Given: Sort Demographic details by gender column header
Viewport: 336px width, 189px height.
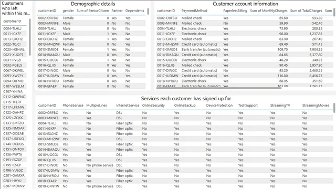Looking at the screenshot, I should point(68,10).
